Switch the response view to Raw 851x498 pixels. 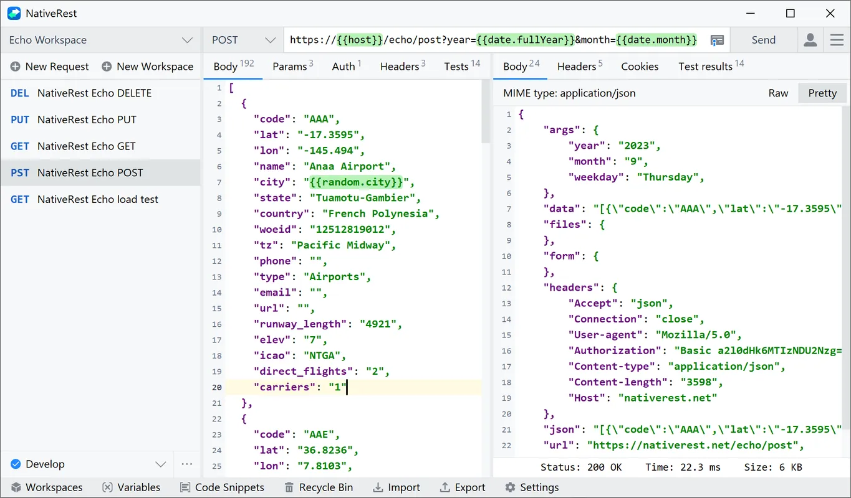(x=778, y=93)
